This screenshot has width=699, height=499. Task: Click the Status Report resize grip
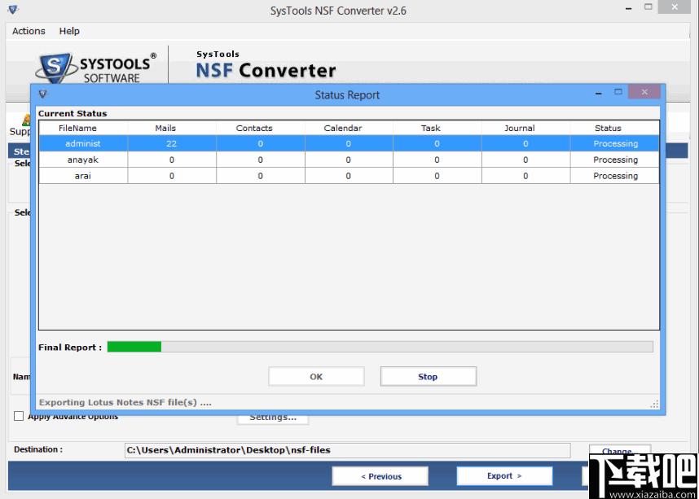click(654, 404)
